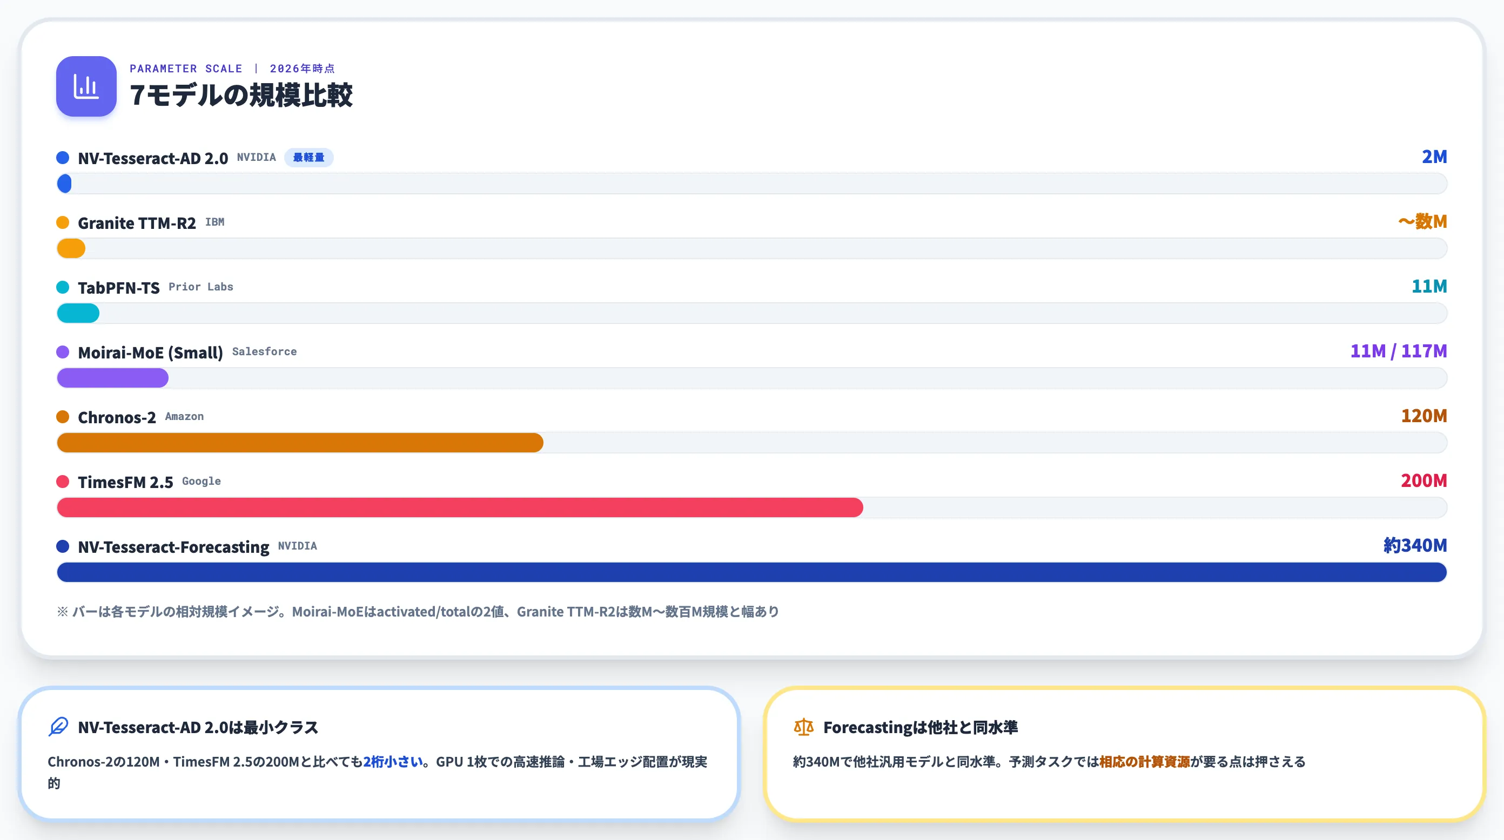1504x840 pixels.
Task: Click the 2M value label
Action: 1434,157
